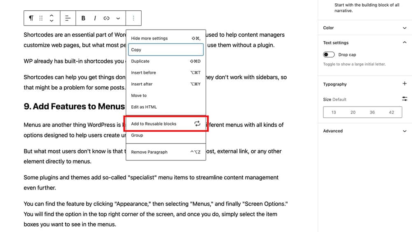Select Insert before menu entry
Screen dimensions: 412x232
coord(166,73)
